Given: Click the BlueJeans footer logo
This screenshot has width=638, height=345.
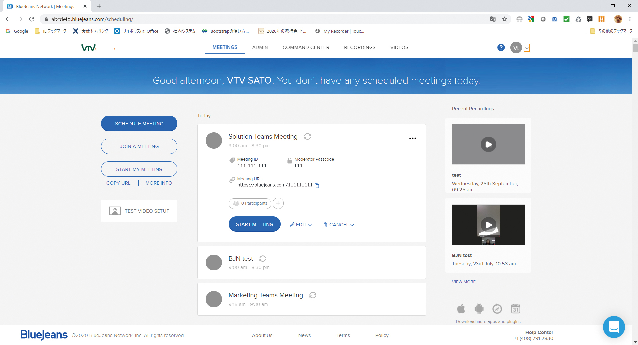Looking at the screenshot, I should [x=44, y=335].
